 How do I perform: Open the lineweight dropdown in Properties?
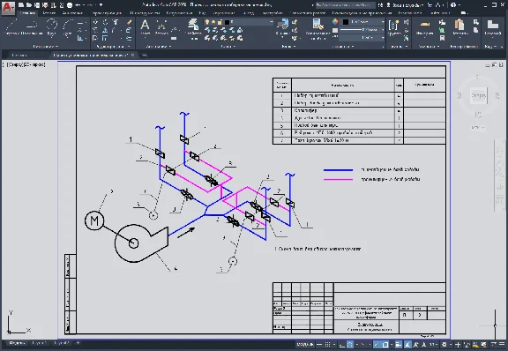click(362, 30)
